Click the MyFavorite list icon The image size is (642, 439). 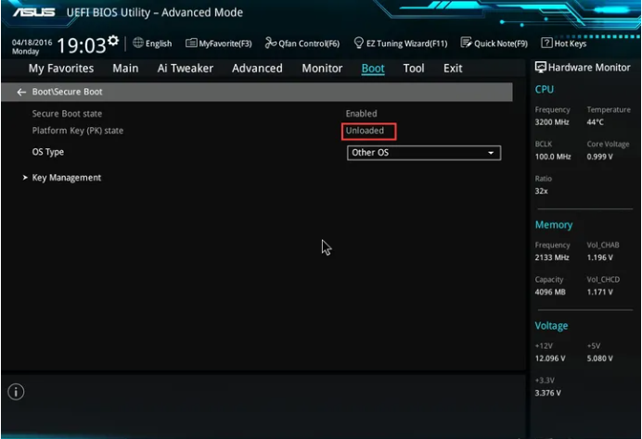click(x=191, y=43)
